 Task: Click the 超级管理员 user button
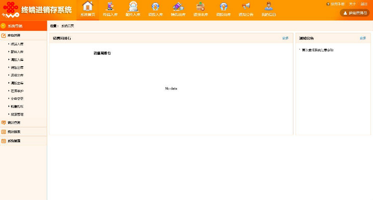(x=355, y=13)
